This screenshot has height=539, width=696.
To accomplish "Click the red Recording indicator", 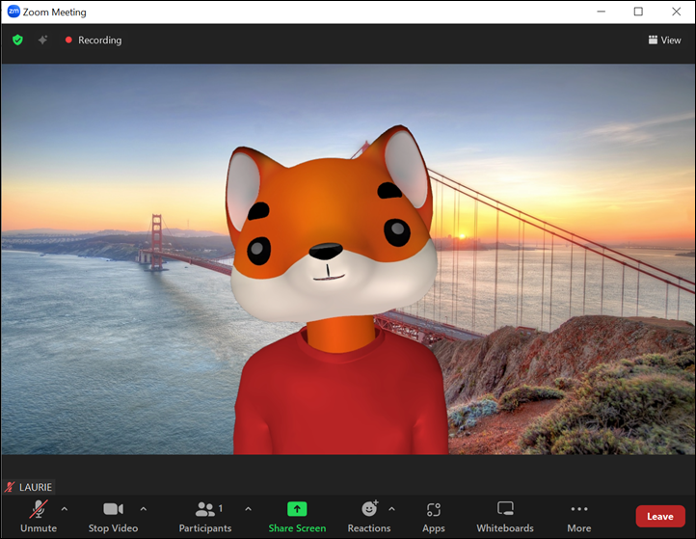I will [93, 40].
